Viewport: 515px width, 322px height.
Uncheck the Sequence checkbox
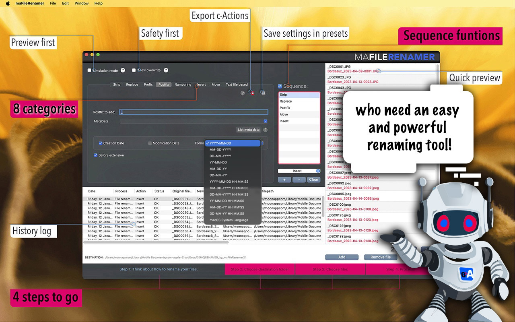tap(280, 86)
